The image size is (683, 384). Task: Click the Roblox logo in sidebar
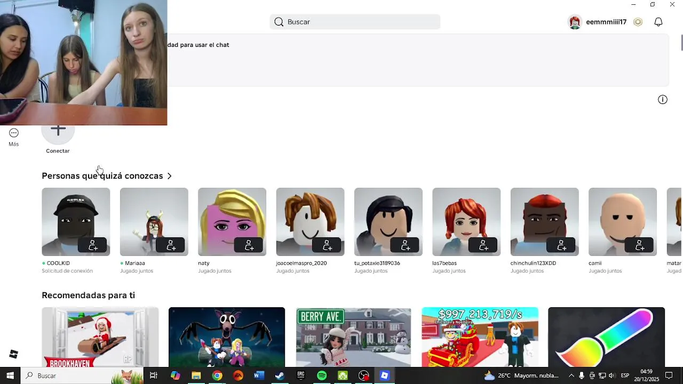(14, 354)
